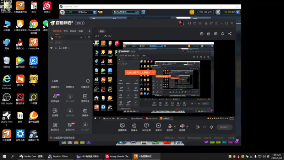Open the treasure chest icon above preview

click(x=216, y=34)
